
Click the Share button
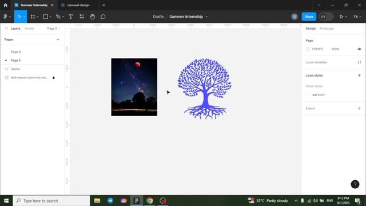pos(309,17)
